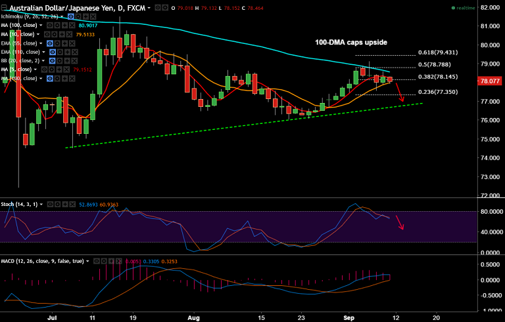The height and width of the screenshot is (322, 505).
Task: Click the current price label 78.077
Action: (x=490, y=81)
